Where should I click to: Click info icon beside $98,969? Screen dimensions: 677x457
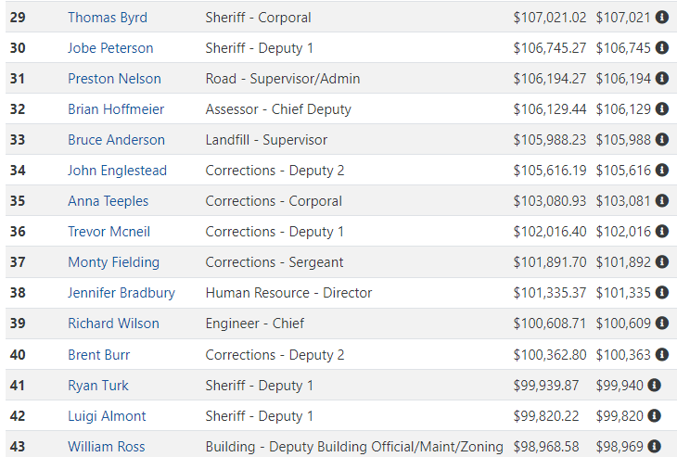tap(655, 446)
